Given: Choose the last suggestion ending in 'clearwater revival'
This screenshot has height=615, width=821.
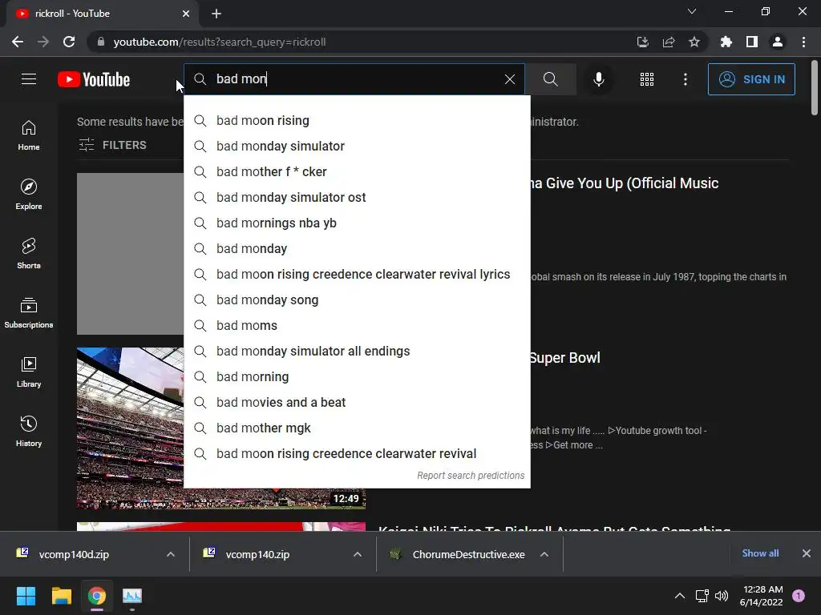Looking at the screenshot, I should point(357,453).
